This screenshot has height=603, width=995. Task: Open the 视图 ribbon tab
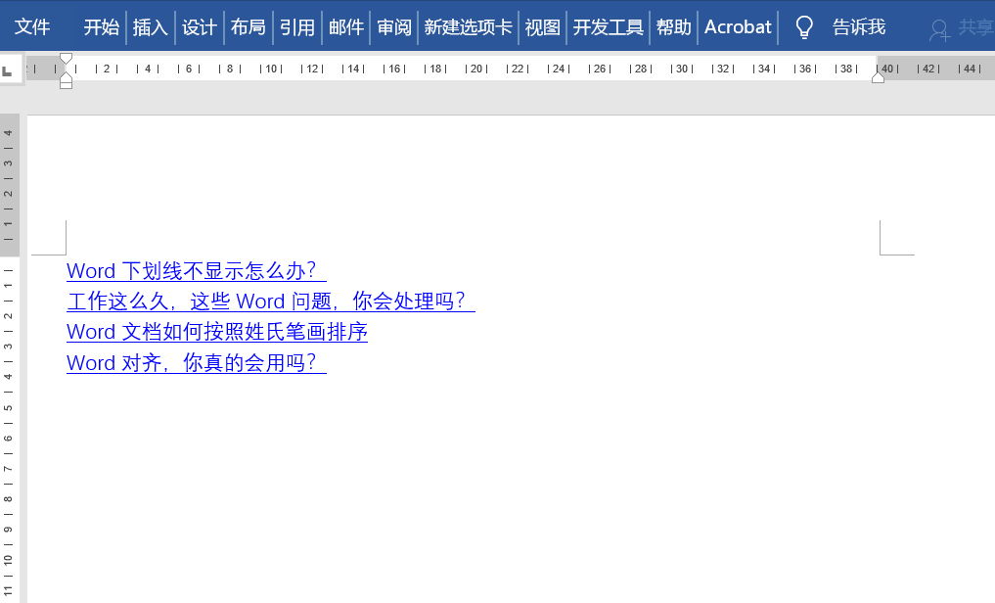click(543, 27)
